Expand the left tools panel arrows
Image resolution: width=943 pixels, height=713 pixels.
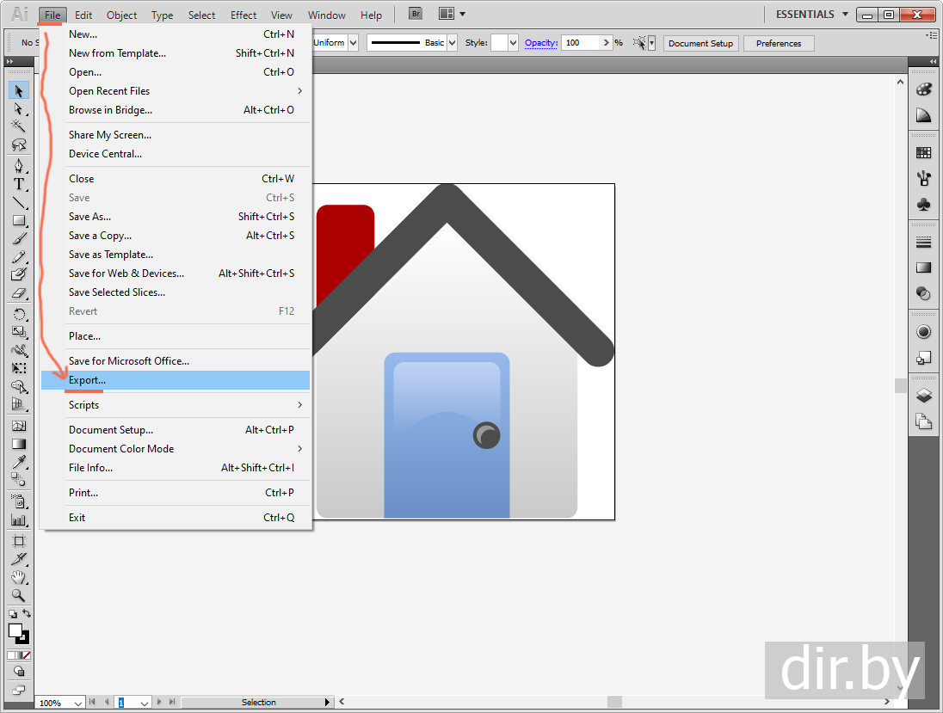[x=9, y=61]
